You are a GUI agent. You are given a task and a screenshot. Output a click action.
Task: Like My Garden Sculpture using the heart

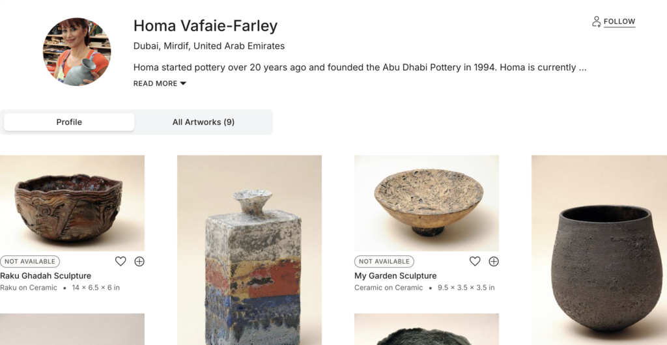(x=475, y=262)
